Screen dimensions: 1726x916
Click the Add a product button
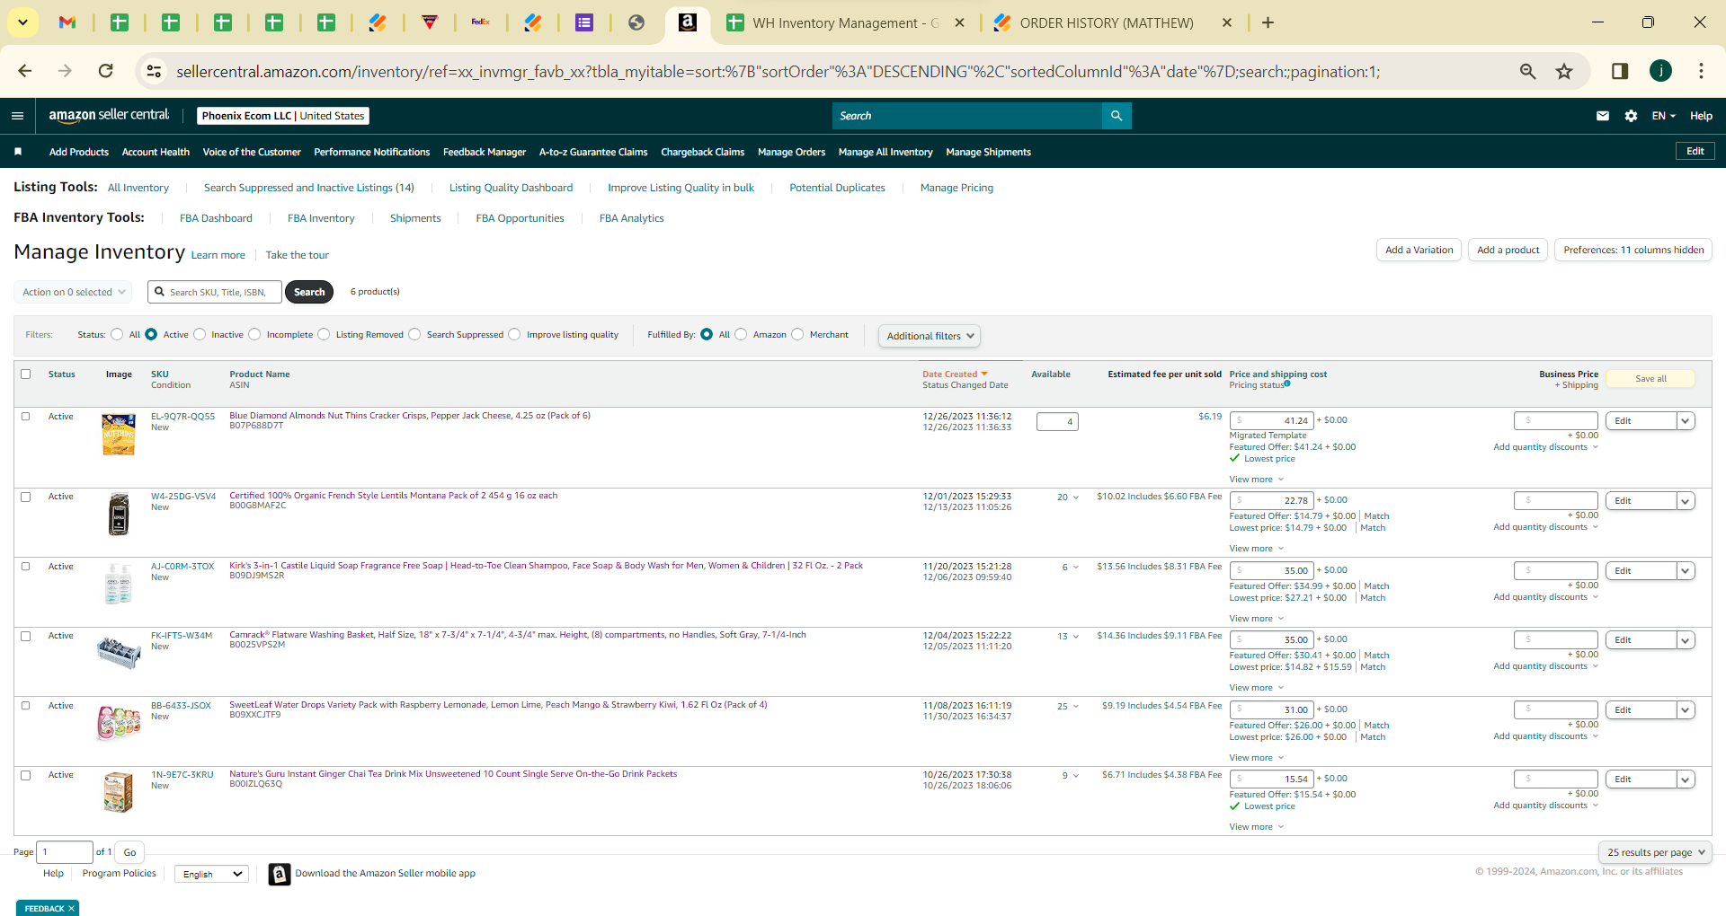(x=1508, y=250)
